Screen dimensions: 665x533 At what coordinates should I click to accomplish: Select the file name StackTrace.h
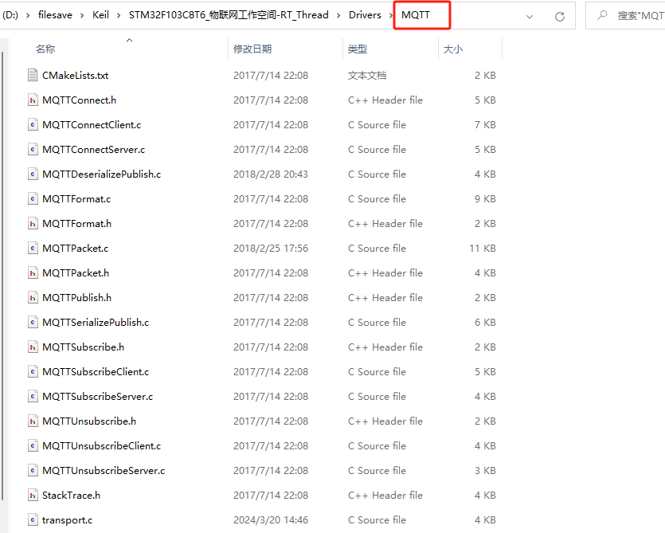71,496
